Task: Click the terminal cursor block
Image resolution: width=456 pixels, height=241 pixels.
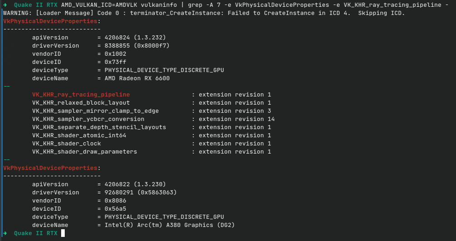Action: coord(63,233)
